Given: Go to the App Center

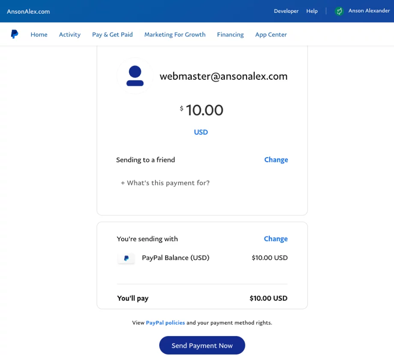Looking at the screenshot, I should 271,34.
